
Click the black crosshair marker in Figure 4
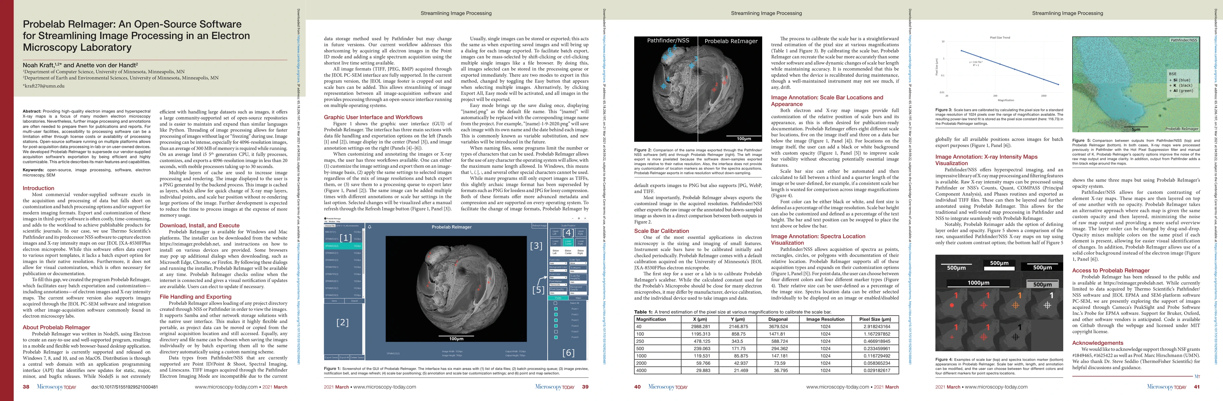[x=1016, y=337]
